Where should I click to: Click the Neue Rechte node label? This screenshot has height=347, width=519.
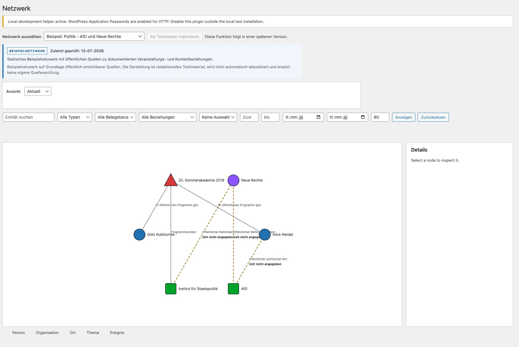(252, 180)
